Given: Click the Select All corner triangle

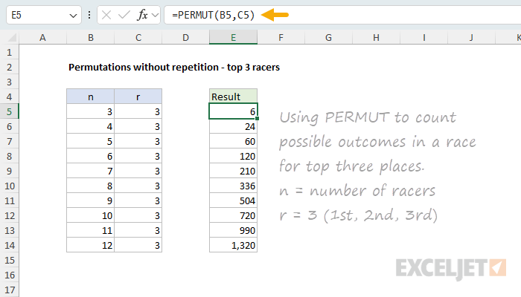Looking at the screenshot, I should (12, 37).
